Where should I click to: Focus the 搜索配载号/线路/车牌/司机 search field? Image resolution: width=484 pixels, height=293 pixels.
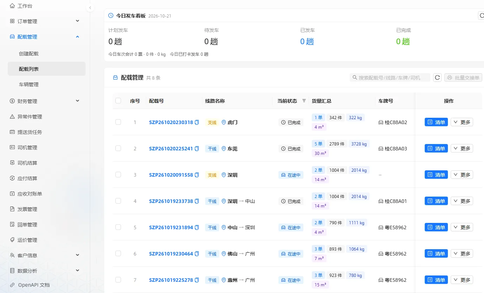tap(390, 77)
